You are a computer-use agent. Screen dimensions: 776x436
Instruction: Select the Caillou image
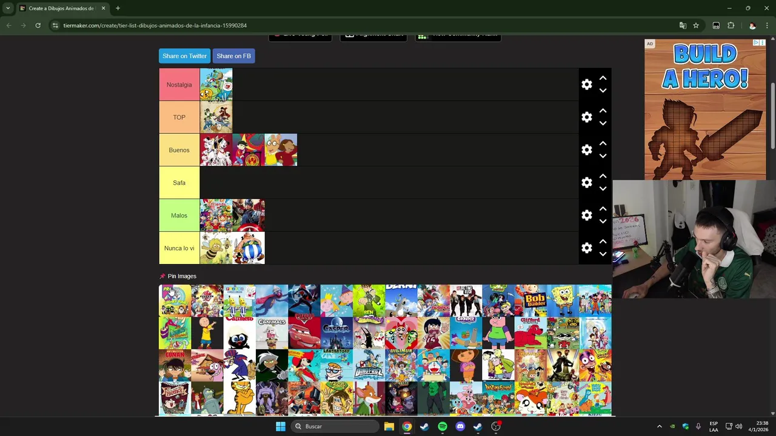(207, 333)
